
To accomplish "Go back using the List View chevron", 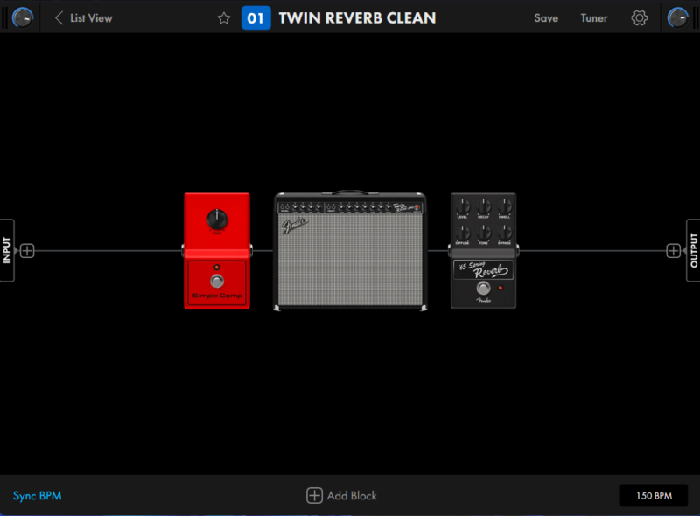I will 59,18.
